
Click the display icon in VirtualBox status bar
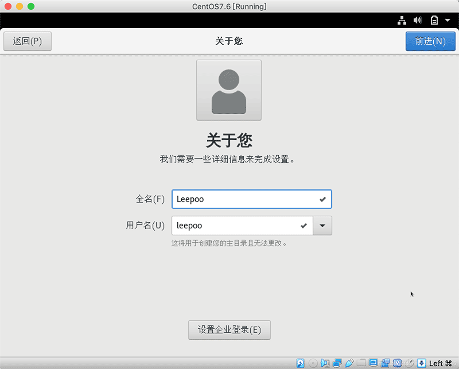pos(374,363)
